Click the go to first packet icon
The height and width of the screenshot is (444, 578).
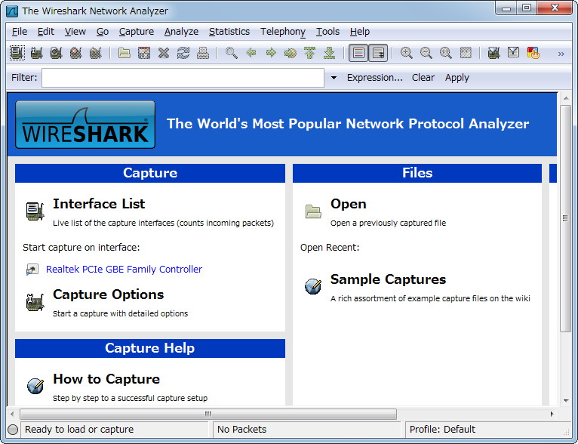coord(310,53)
